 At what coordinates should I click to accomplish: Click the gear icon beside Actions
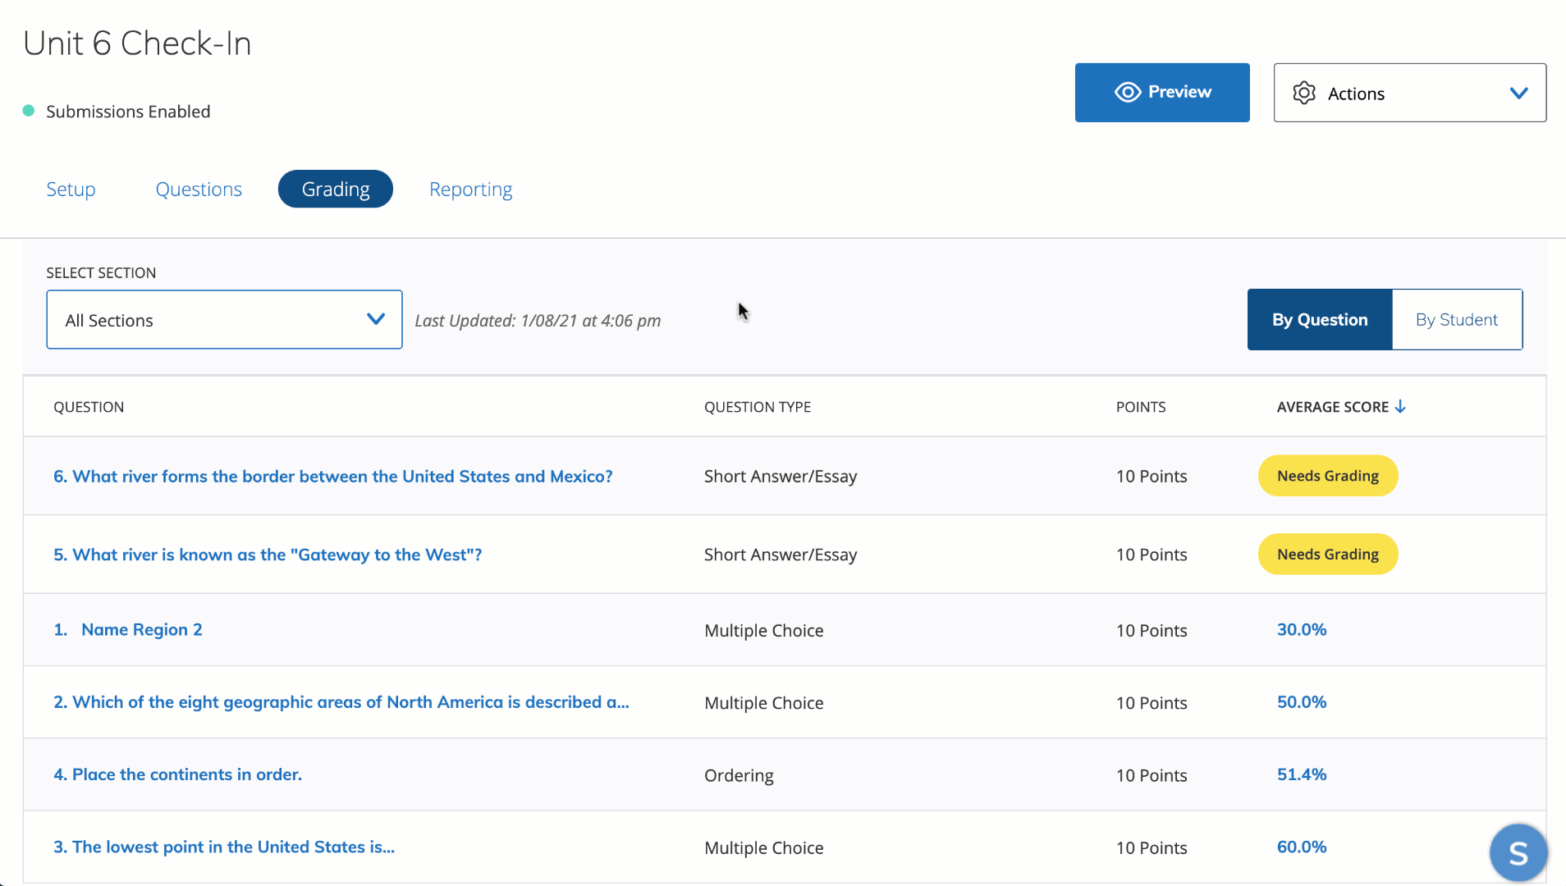1303,93
